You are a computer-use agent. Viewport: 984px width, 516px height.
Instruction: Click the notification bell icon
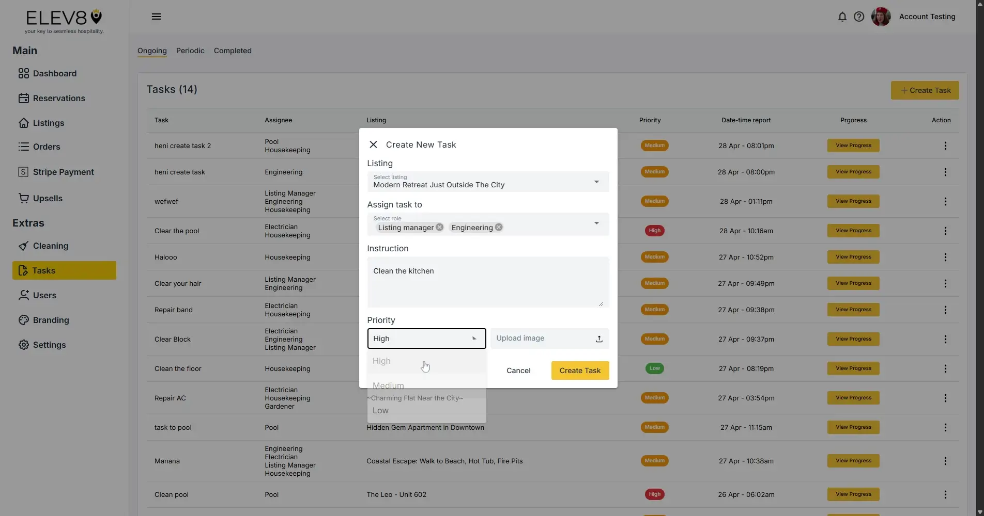point(842,17)
